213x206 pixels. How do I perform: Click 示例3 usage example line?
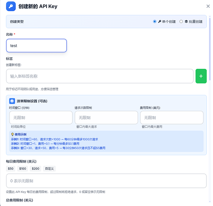pos(58,148)
